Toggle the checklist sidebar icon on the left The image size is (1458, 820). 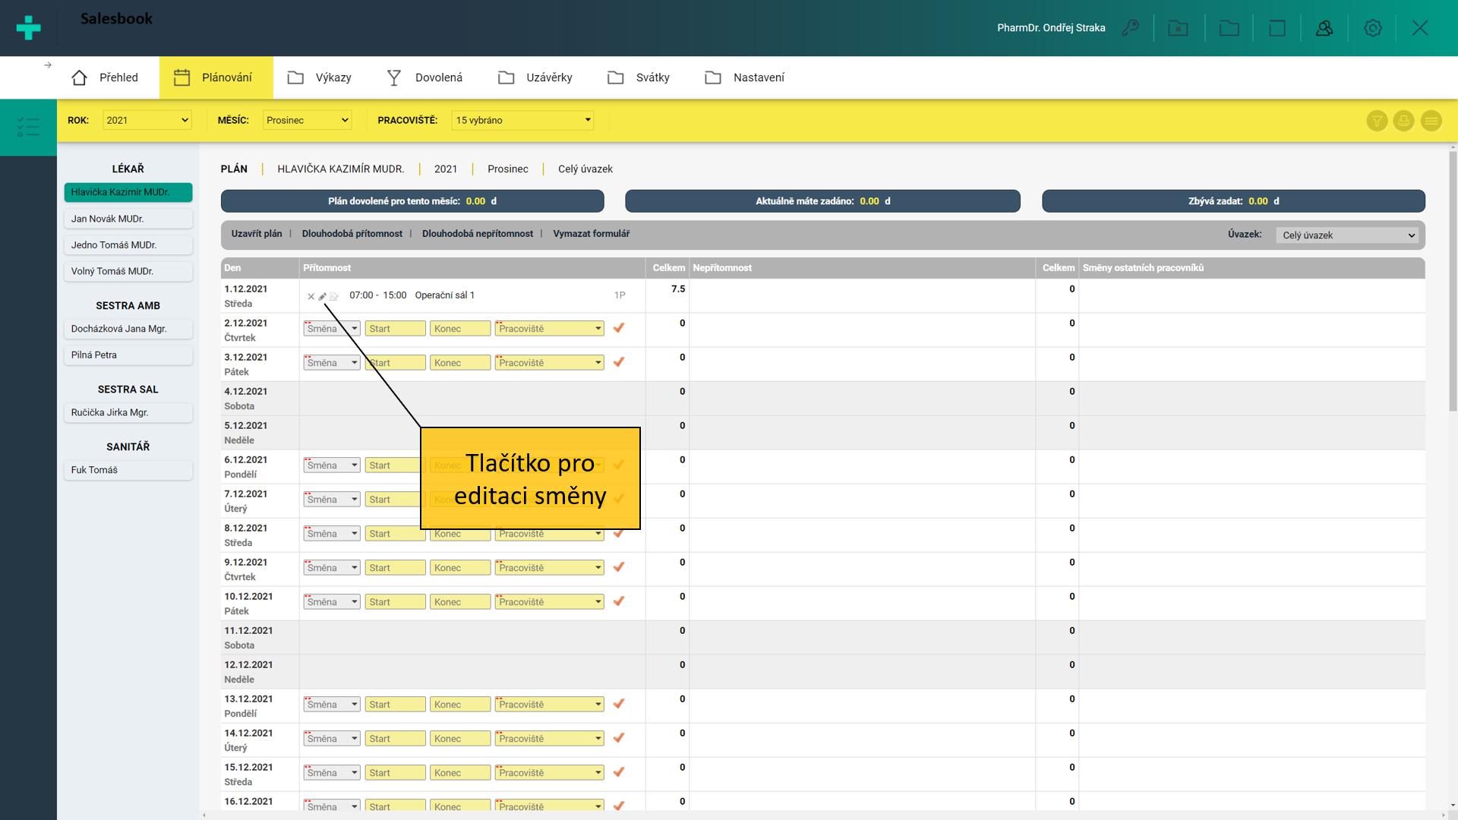[28, 127]
